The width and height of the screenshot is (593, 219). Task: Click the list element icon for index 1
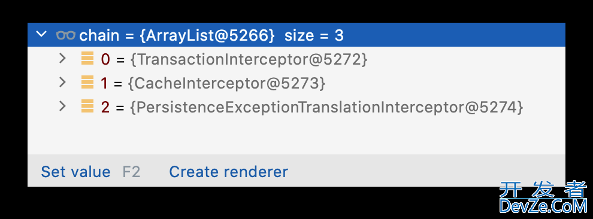pyautogui.click(x=87, y=83)
